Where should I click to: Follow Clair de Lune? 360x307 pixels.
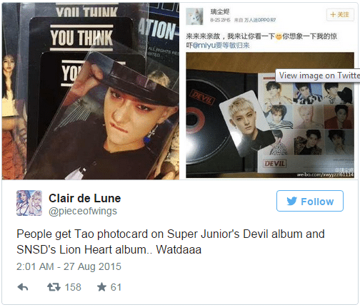tap(310, 201)
